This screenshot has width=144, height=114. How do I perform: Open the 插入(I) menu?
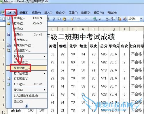point(48,13)
